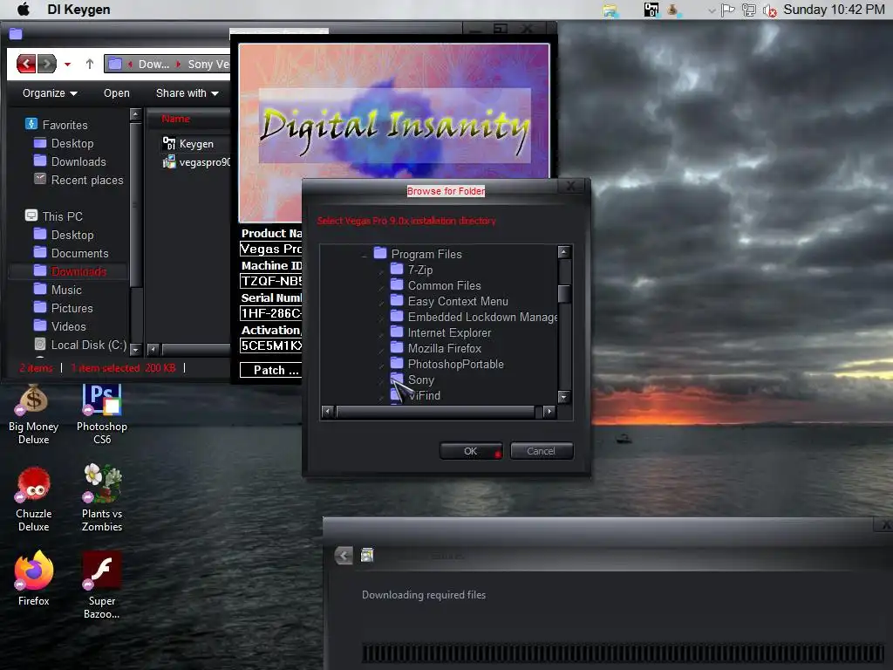
Task: Click the download progress bar
Action: [x=623, y=653]
